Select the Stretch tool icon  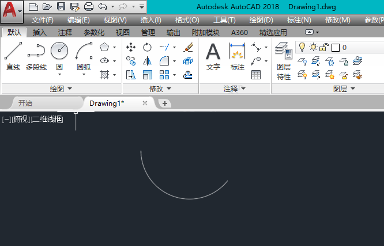tap(131, 75)
